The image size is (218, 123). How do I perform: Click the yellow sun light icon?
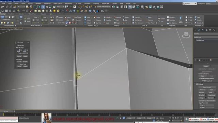[54, 11]
